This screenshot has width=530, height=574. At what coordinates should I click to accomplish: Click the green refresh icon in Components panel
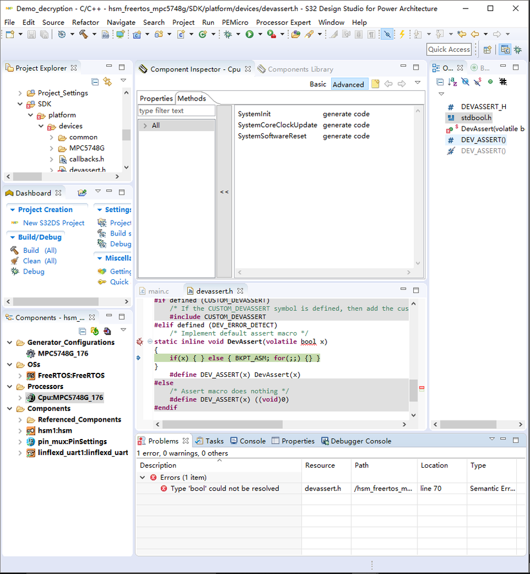95,331
